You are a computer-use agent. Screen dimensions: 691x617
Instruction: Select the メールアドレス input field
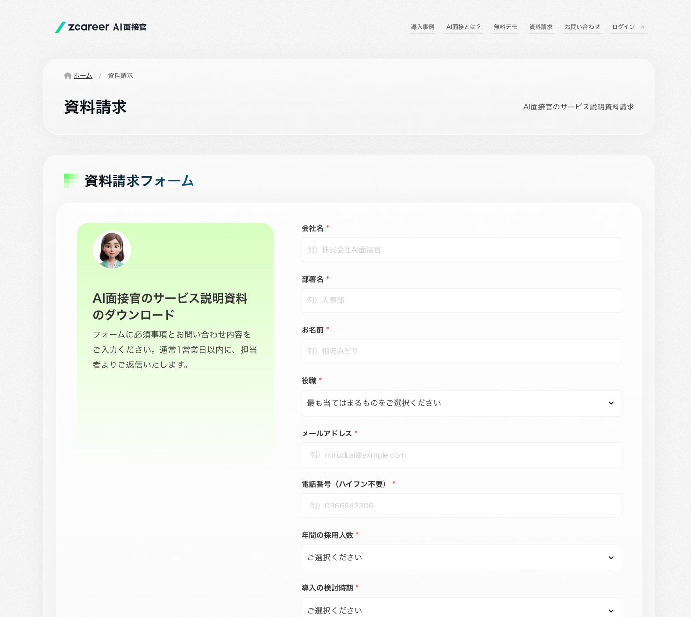[x=461, y=455]
